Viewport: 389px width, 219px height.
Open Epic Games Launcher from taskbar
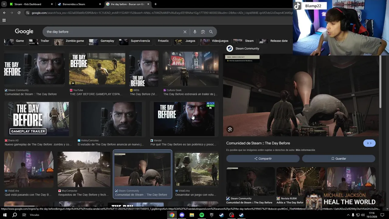tap(212, 215)
